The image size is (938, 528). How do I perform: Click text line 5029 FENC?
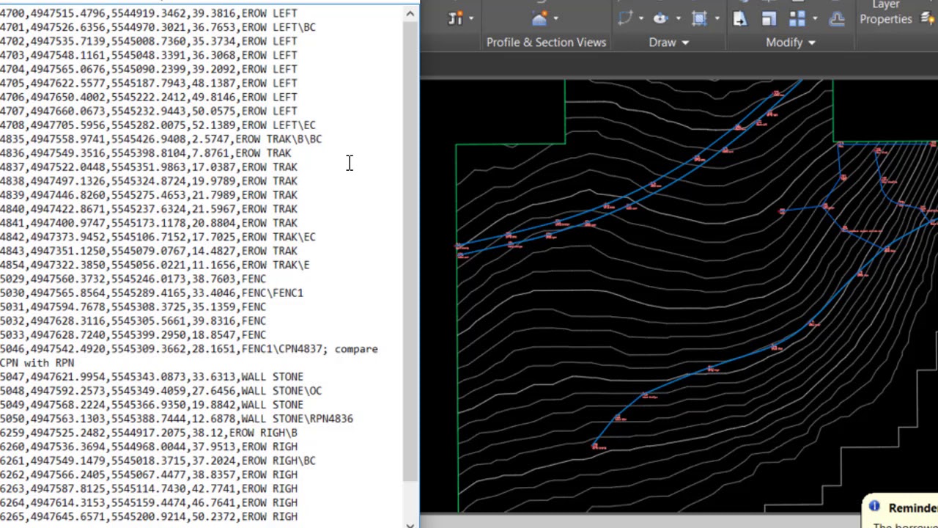[x=133, y=279]
